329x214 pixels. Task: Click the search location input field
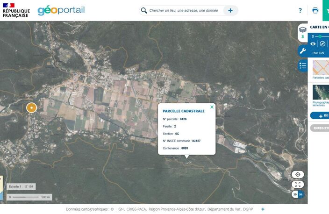(184, 10)
